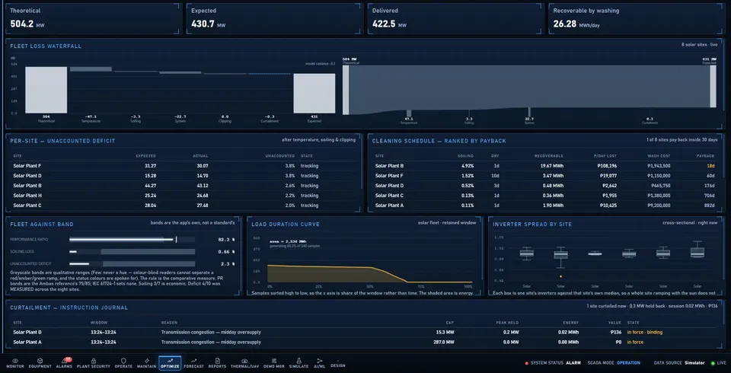The image size is (731, 373).
Task: Click the Inverter Spread by Site heading
Action: [x=532, y=225]
